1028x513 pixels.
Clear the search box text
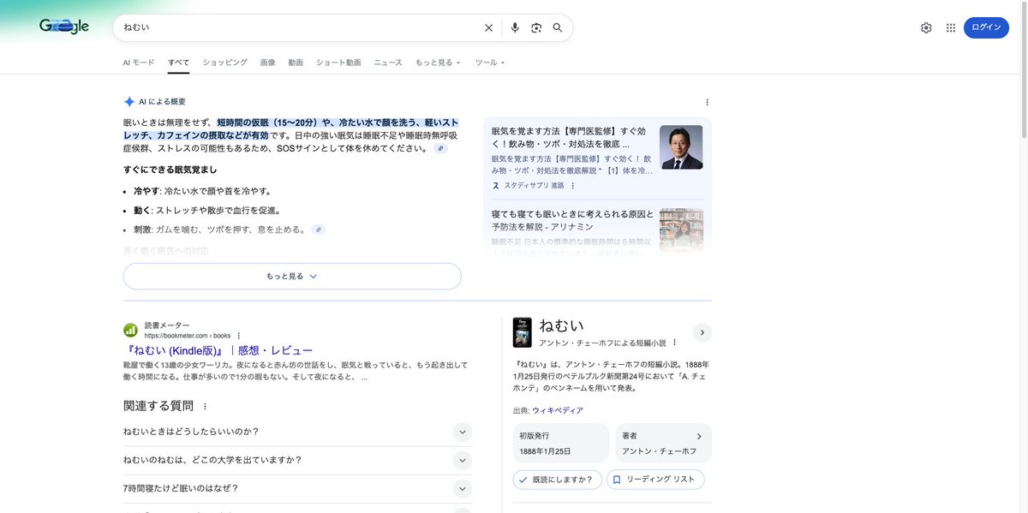pos(488,27)
